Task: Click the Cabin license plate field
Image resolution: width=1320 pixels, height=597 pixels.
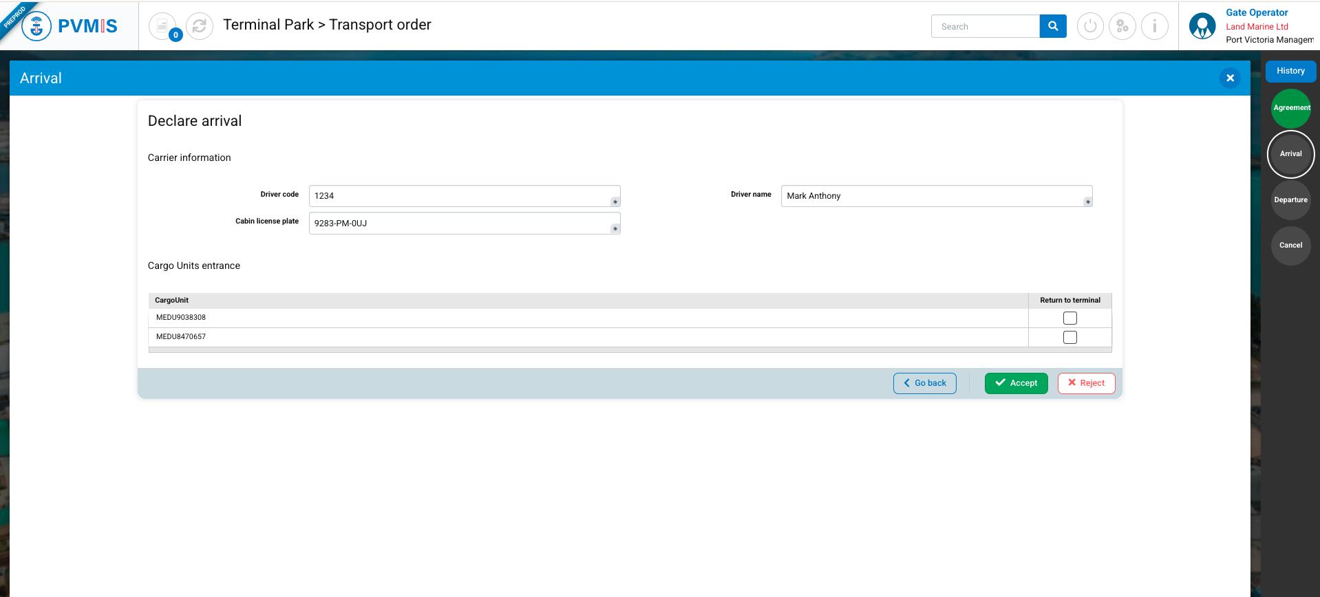Action: pos(461,224)
